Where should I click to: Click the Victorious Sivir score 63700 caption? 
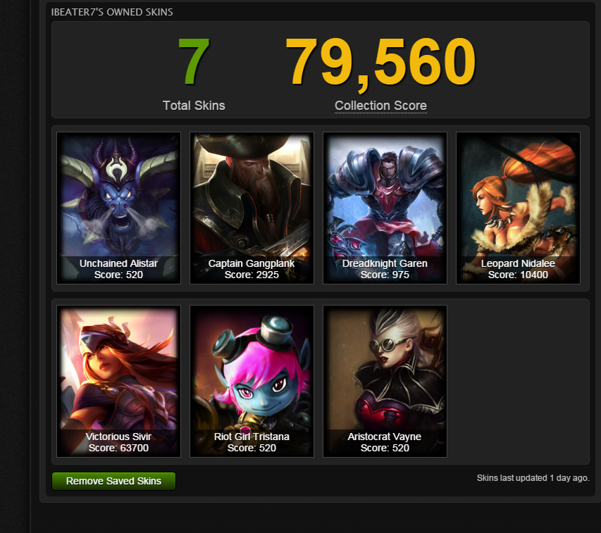coord(118,448)
